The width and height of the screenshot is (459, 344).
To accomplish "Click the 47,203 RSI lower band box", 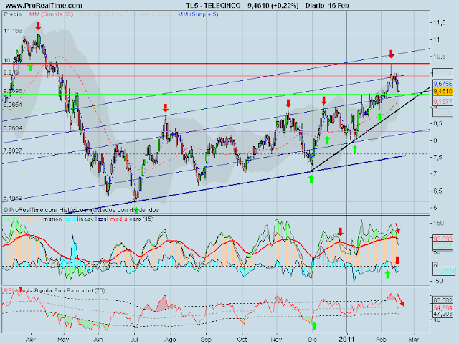I will [443, 314].
